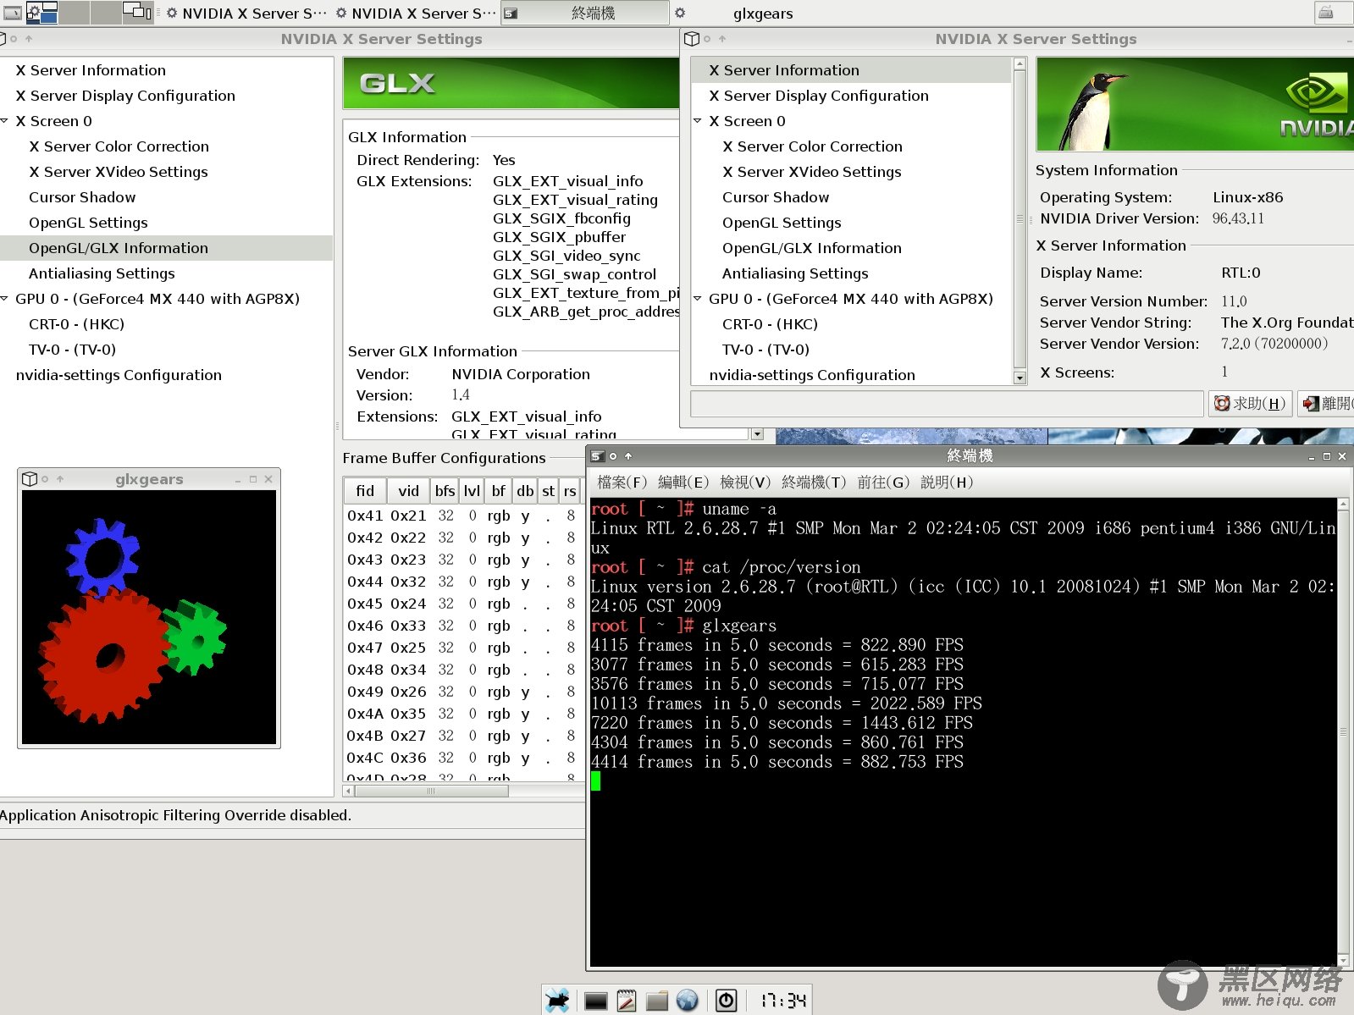Open the 前往(G) menu in terminal
1354x1015 pixels.
pyautogui.click(x=883, y=483)
